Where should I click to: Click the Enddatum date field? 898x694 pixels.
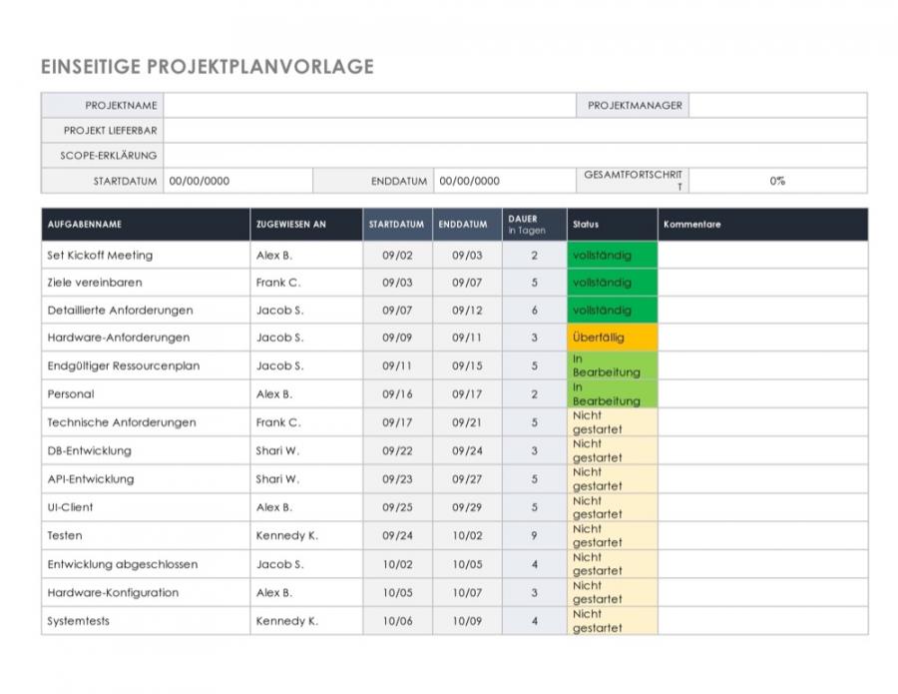click(x=504, y=181)
